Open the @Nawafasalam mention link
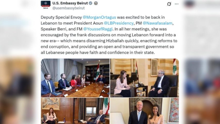The height and width of the screenshot is (124, 220). point(158,23)
